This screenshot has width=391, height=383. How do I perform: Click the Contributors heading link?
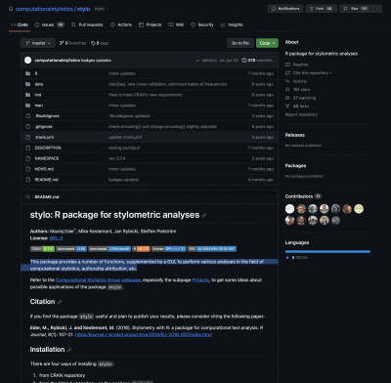coord(303,196)
